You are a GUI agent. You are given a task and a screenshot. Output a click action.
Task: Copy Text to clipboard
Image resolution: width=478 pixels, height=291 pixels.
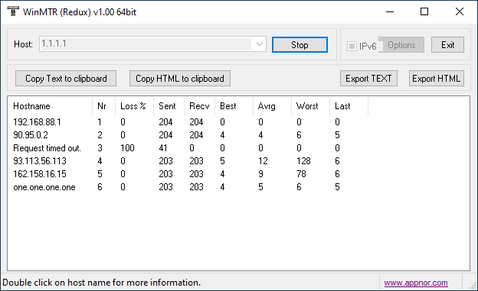(x=66, y=79)
